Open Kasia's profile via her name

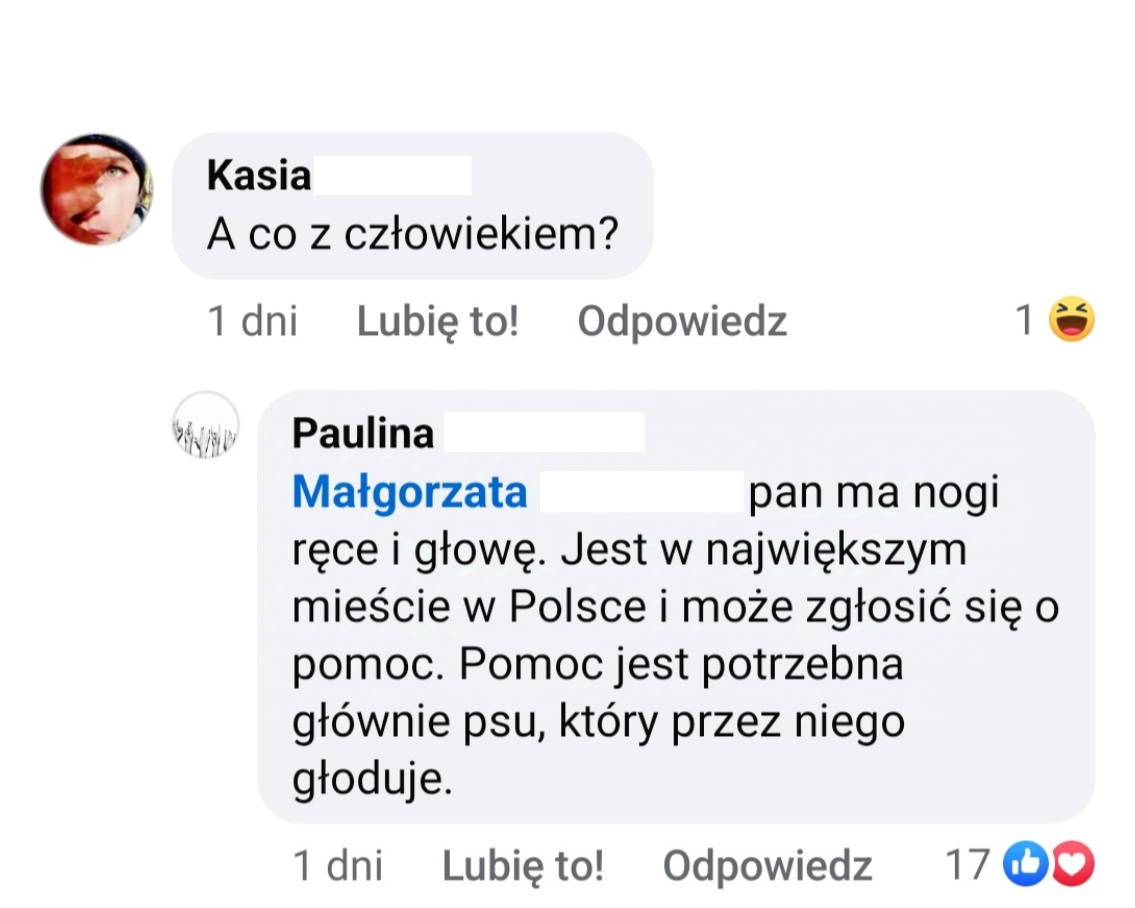point(259,175)
